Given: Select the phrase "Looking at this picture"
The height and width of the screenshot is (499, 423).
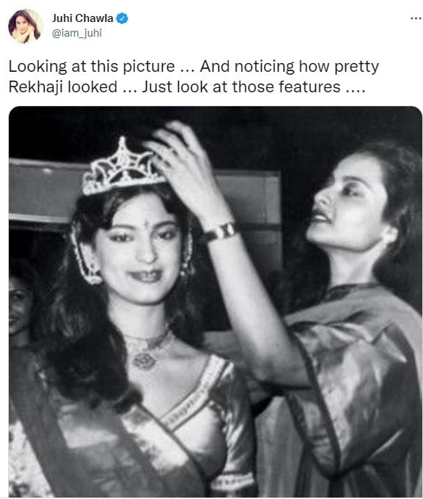Looking at the screenshot, I should pos(92,67).
